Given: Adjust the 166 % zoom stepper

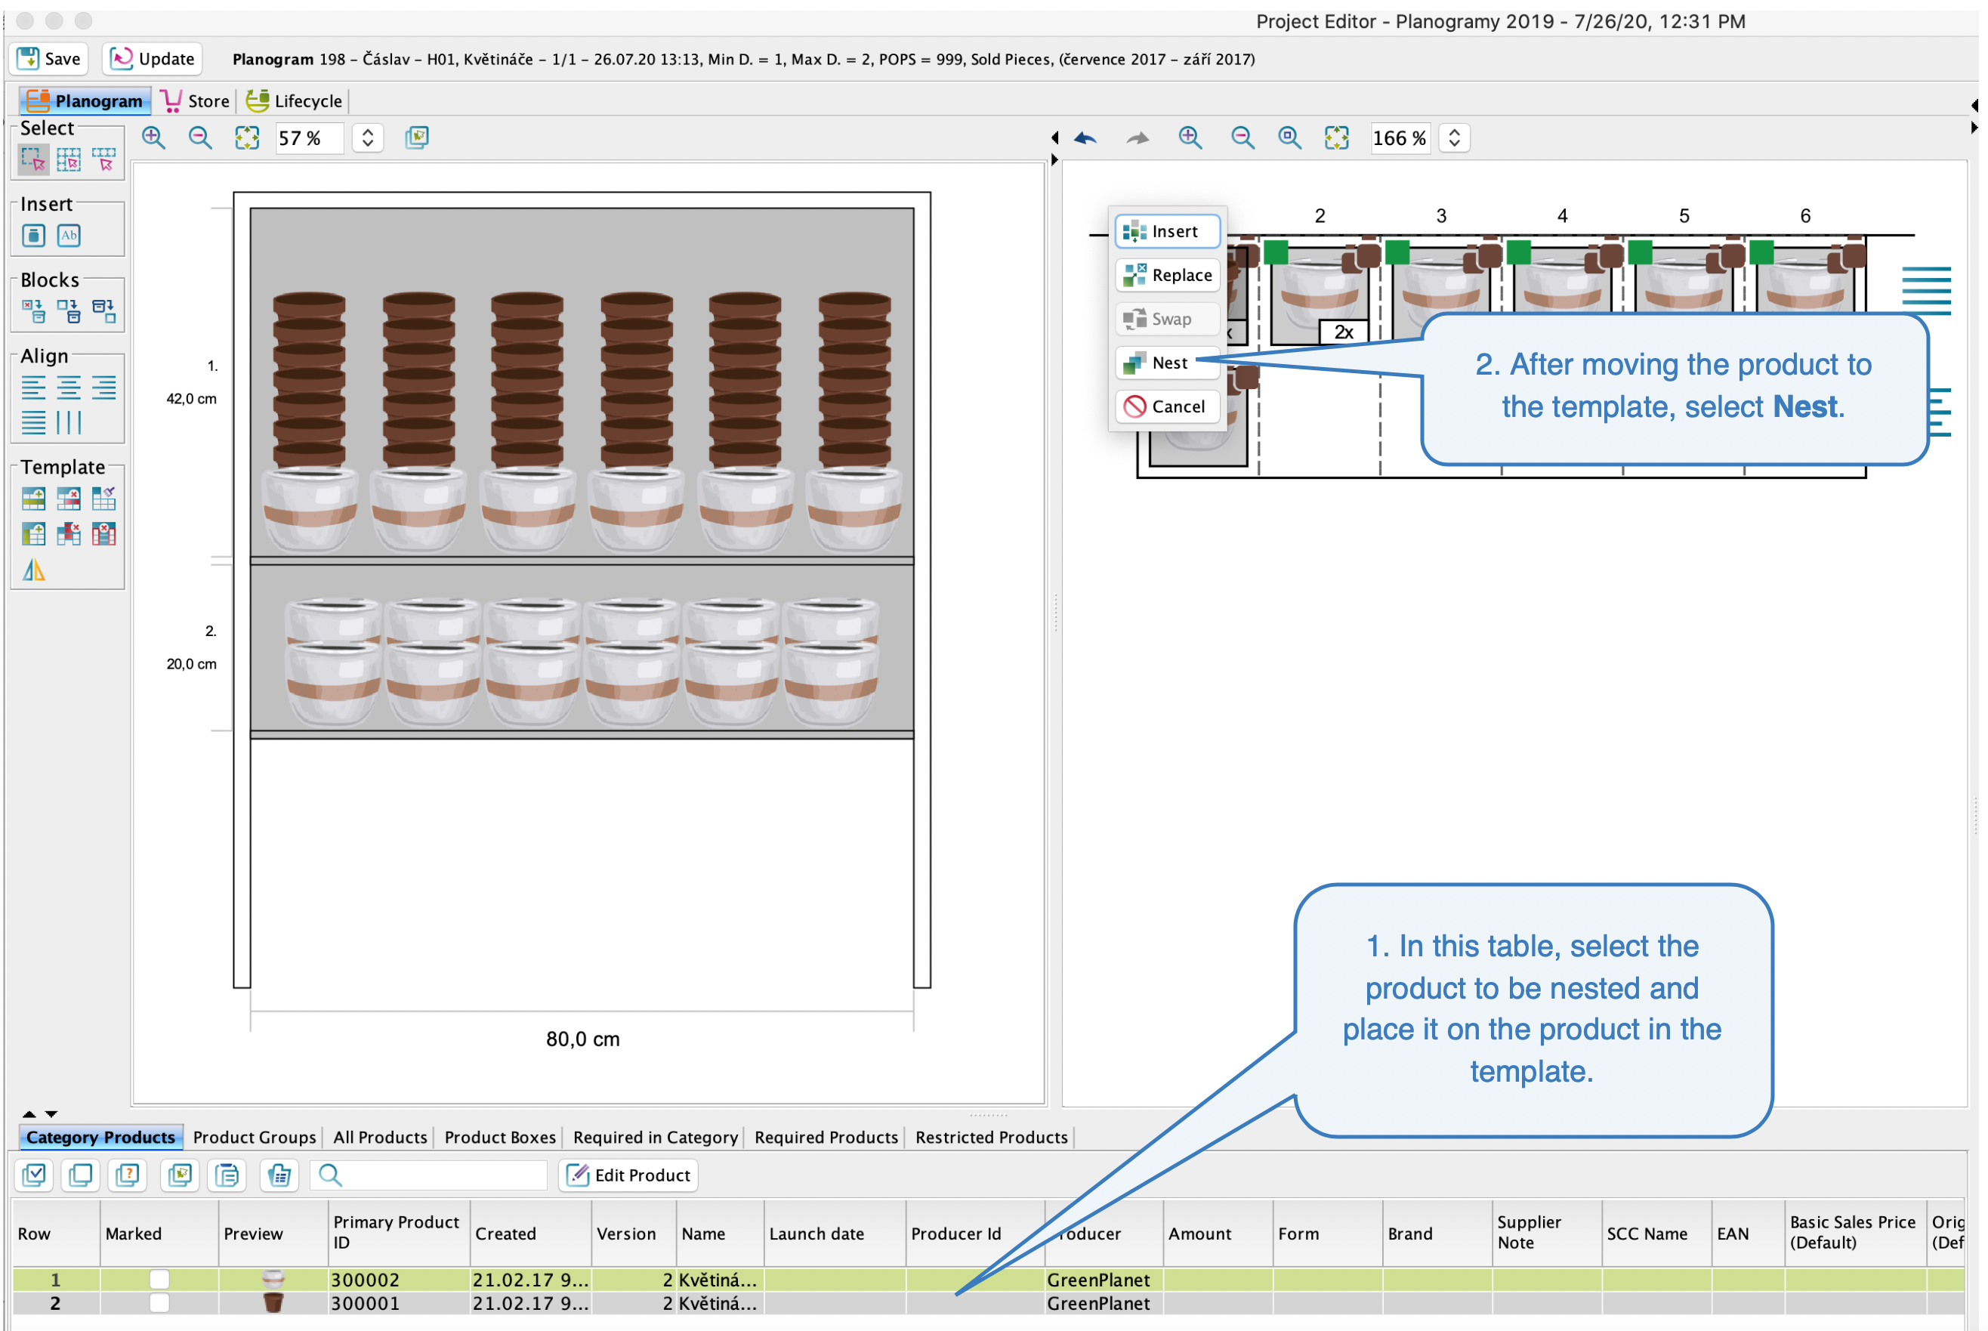Looking at the screenshot, I should [1455, 137].
